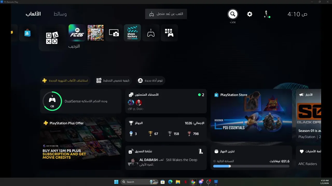Image resolution: width=332 pixels, height=186 pixels.
Task: Open the DualSense wireless controller card
Action: (x=81, y=101)
